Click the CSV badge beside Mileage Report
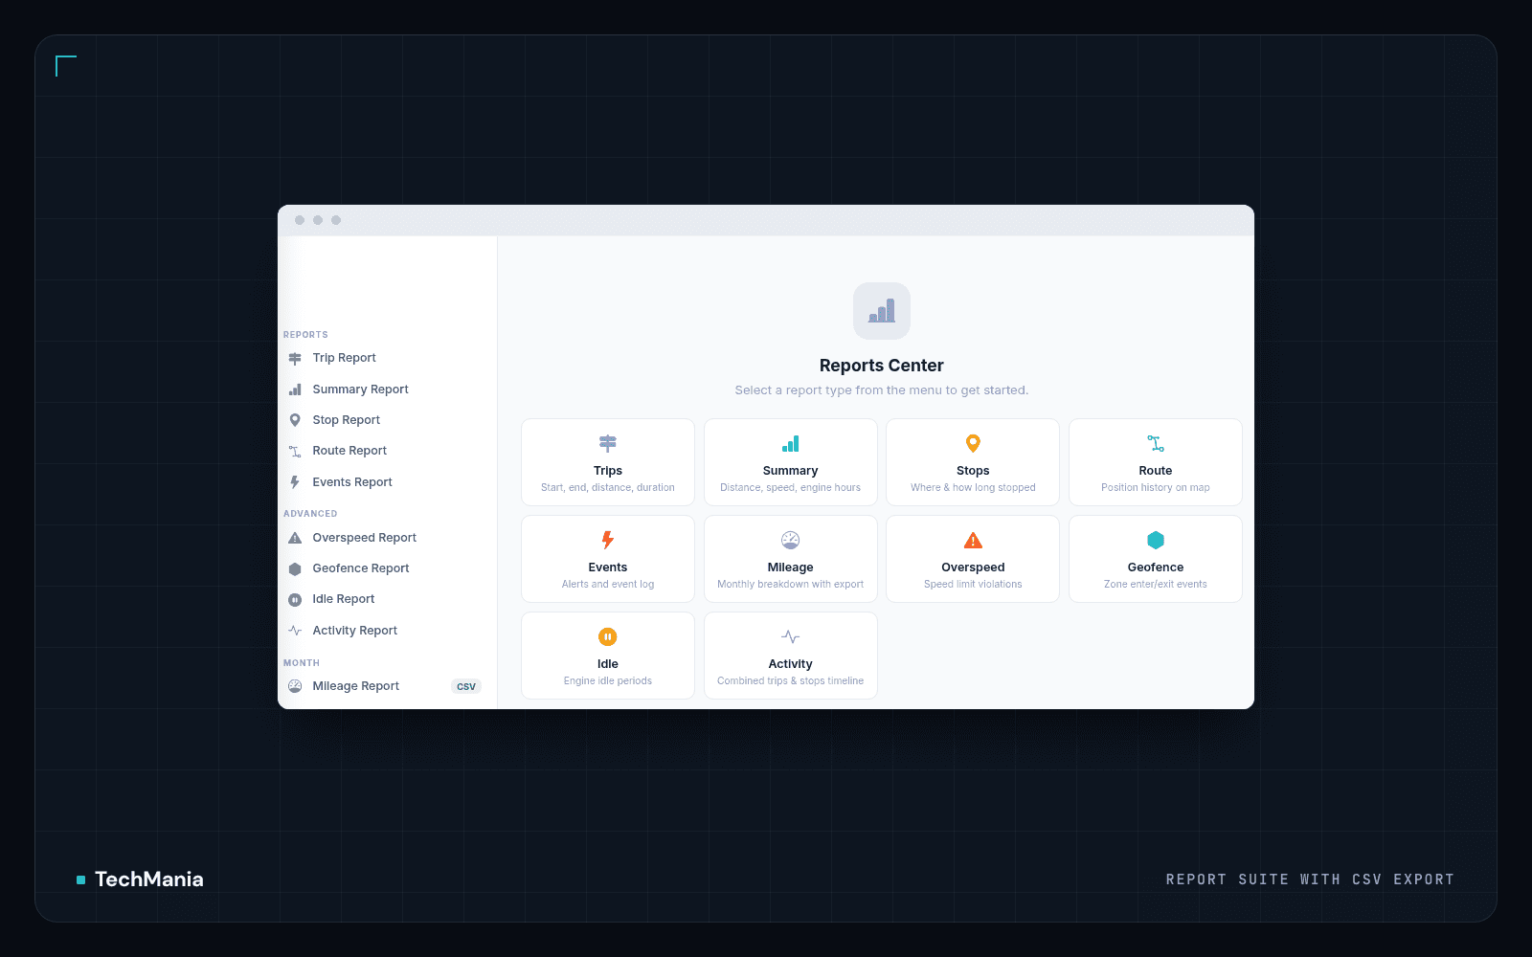The height and width of the screenshot is (957, 1532). 466,686
